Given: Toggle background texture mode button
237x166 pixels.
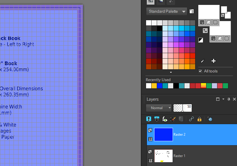Looking at the screenshot, I should [x=220, y=39].
